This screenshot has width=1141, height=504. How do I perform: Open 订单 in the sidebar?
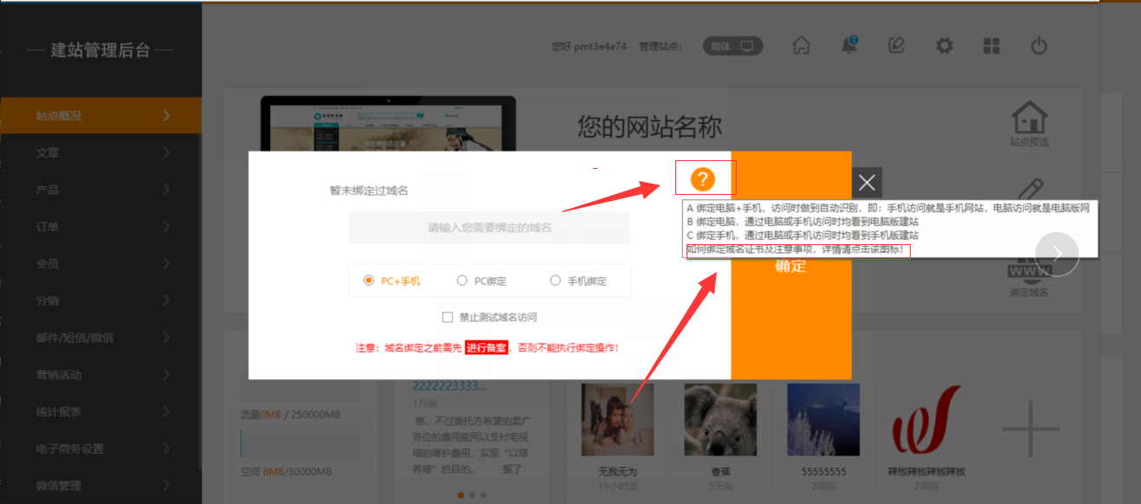100,227
